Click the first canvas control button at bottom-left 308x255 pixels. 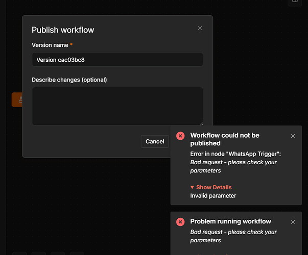tap(19, 253)
